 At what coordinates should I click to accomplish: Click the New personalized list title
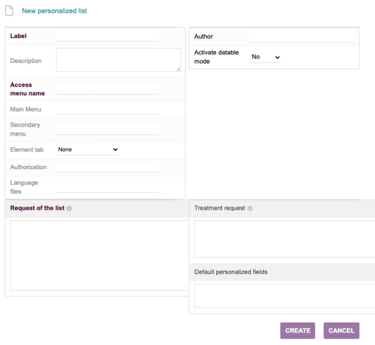[54, 11]
